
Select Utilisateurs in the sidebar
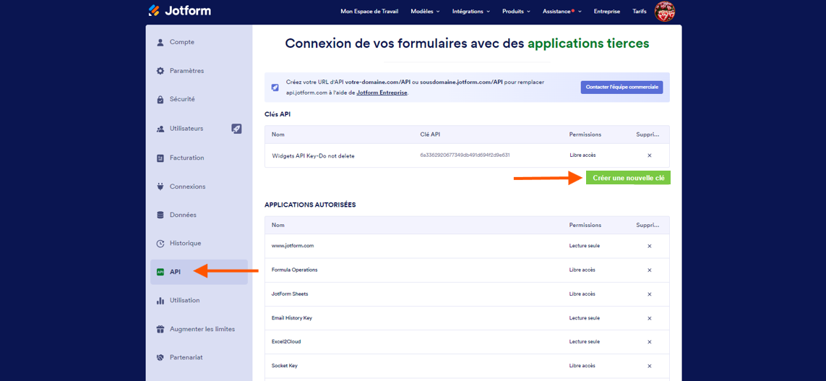point(199,129)
